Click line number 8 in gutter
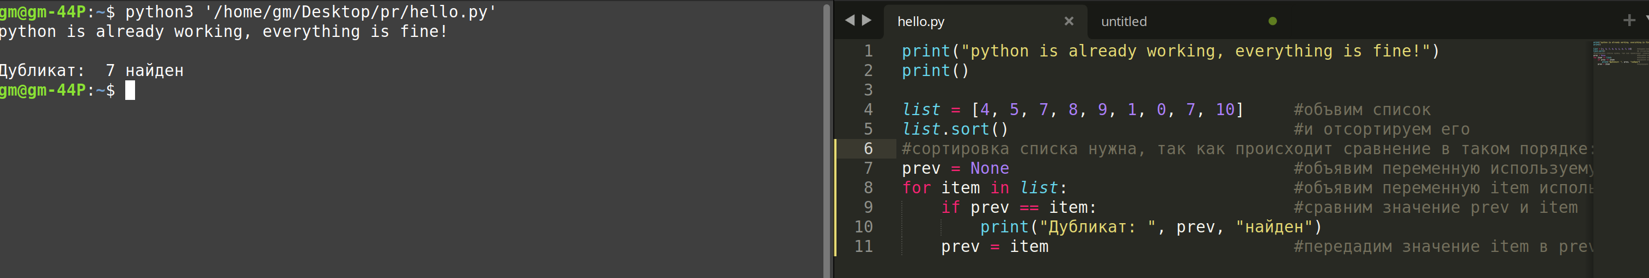Image resolution: width=1649 pixels, height=278 pixels. pyautogui.click(x=868, y=188)
